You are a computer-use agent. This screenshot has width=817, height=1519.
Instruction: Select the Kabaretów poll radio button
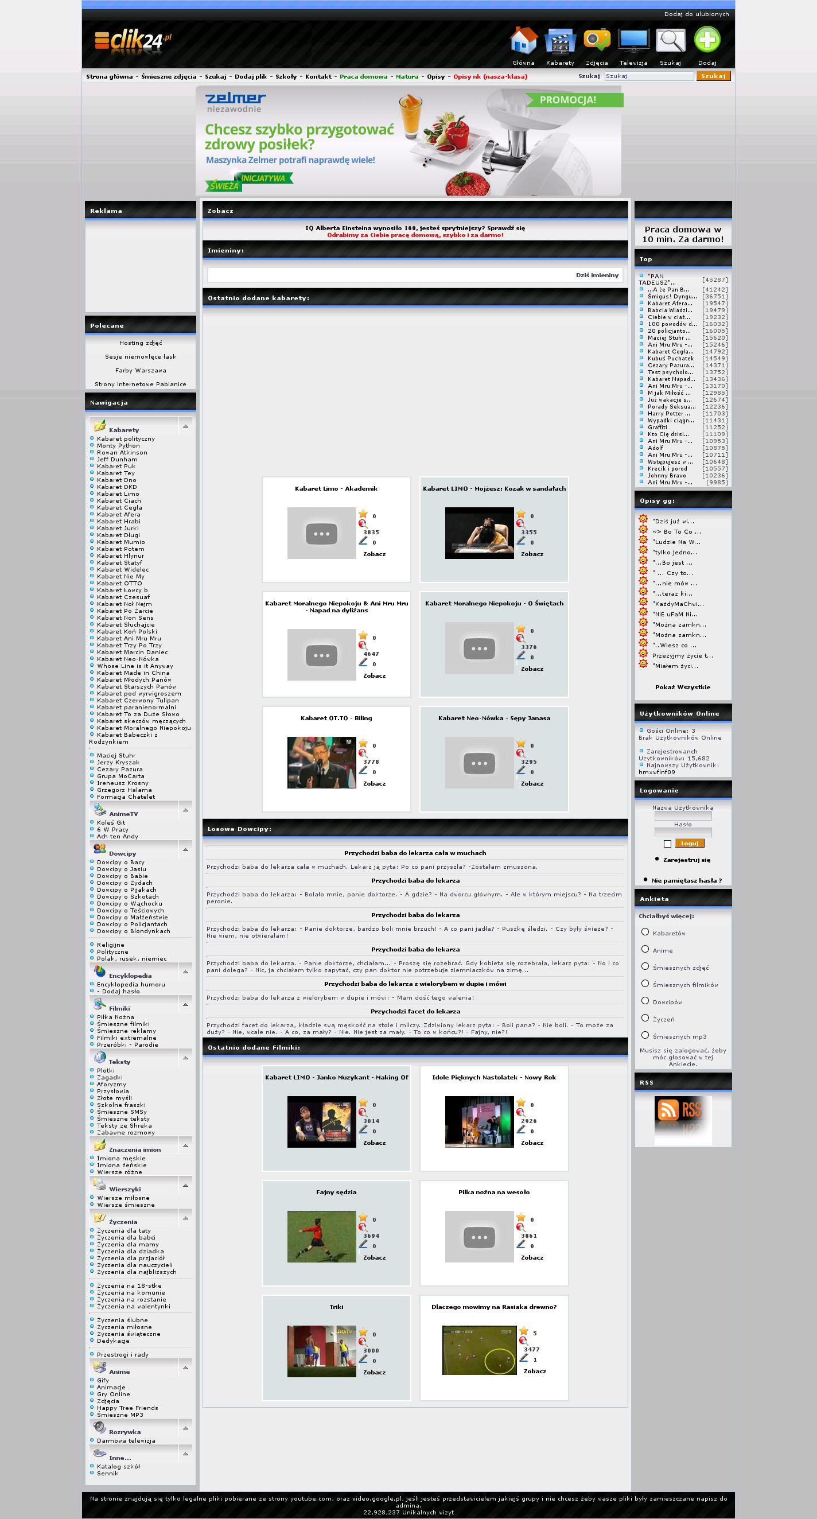(x=645, y=932)
